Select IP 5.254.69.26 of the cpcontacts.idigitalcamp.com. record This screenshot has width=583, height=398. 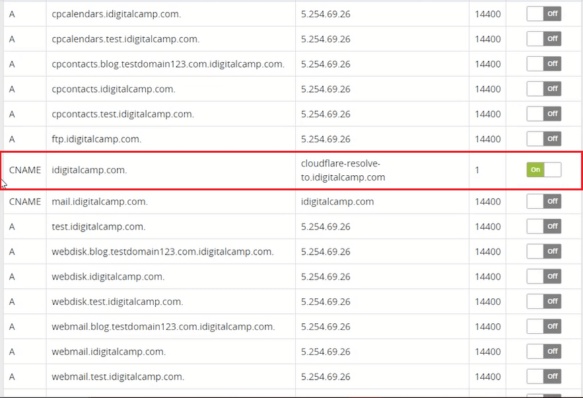pos(326,89)
